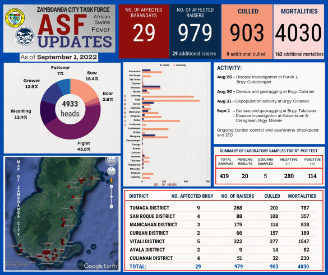This screenshot has width=328, height=275.
Task: Click the Positive count 114 in lab summary
Action: tap(312, 176)
